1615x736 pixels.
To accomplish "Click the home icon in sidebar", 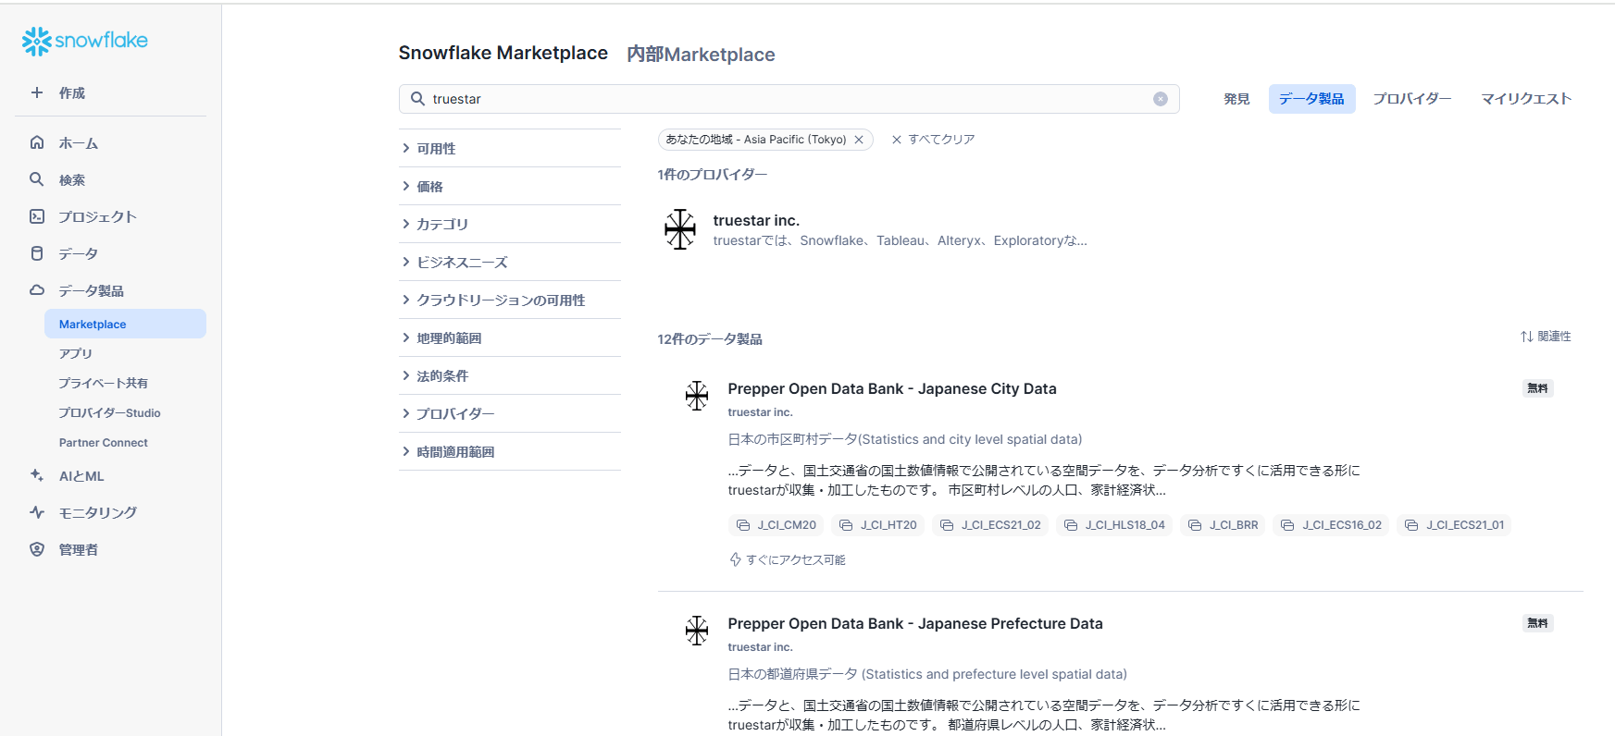I will [37, 142].
